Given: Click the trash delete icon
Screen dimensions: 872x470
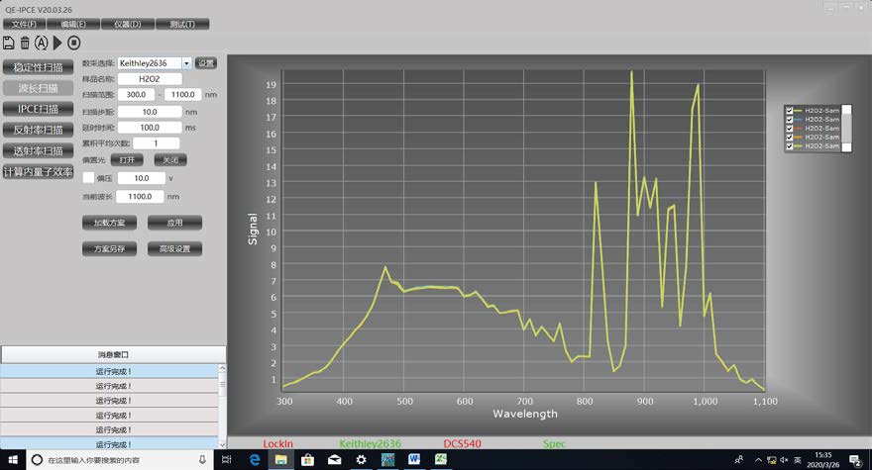Looking at the screenshot, I should click(25, 43).
